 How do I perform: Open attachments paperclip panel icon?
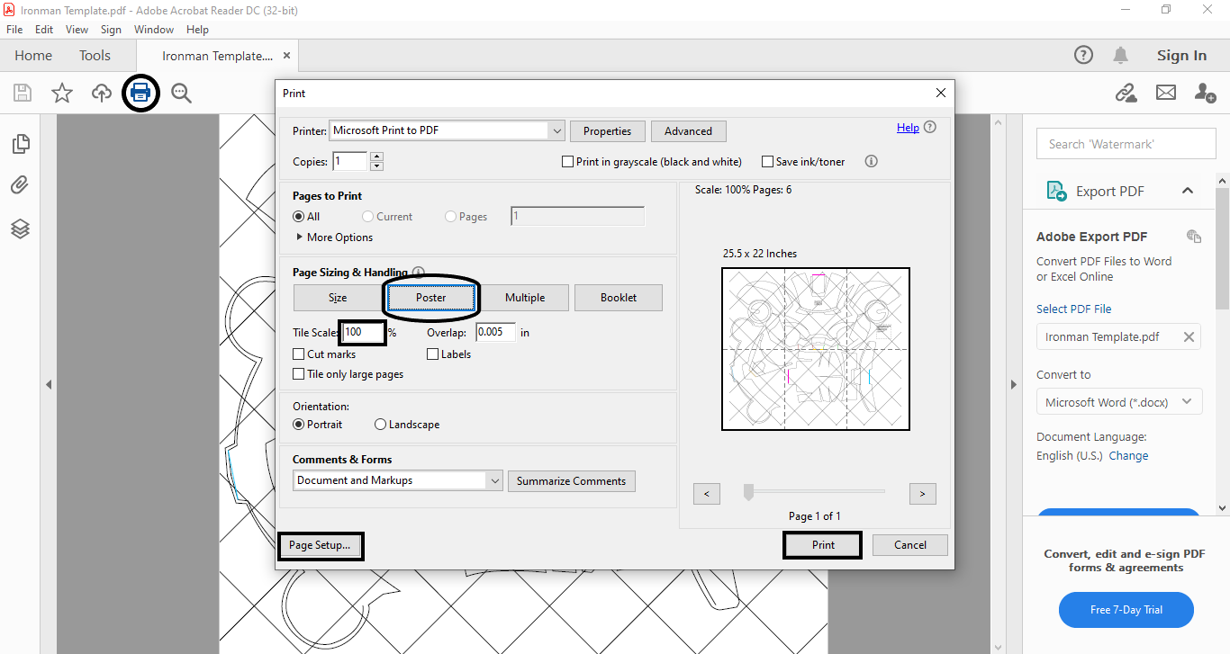click(x=20, y=185)
